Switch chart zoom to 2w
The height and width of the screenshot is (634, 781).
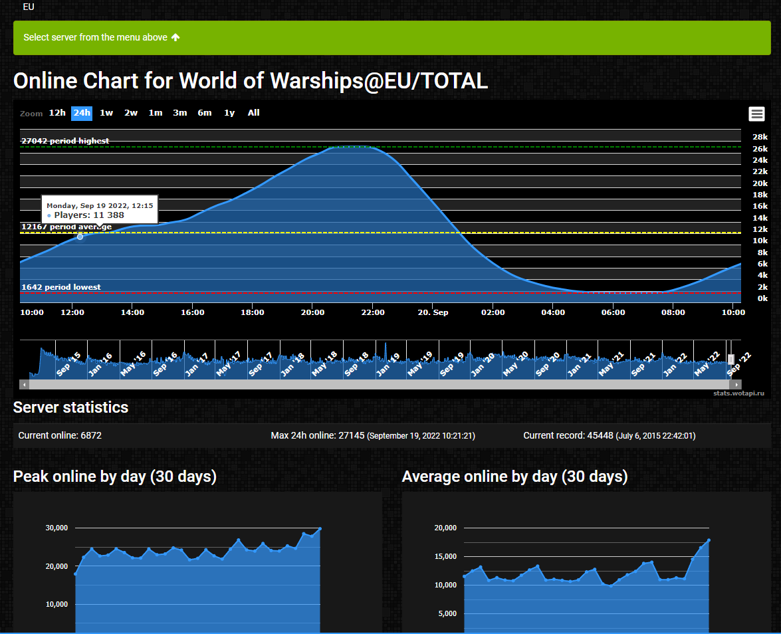click(131, 113)
